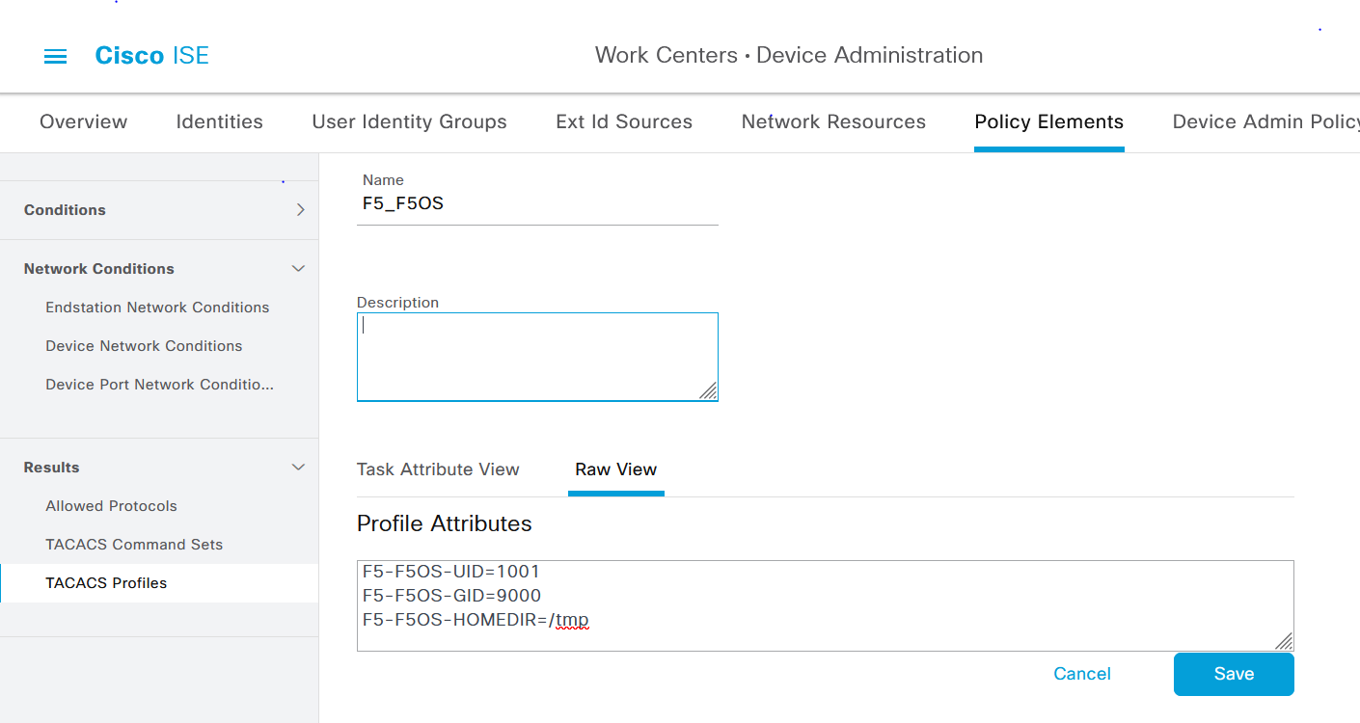1360x723 pixels.
Task: Switch to Task Attribute View
Action: tap(438, 469)
